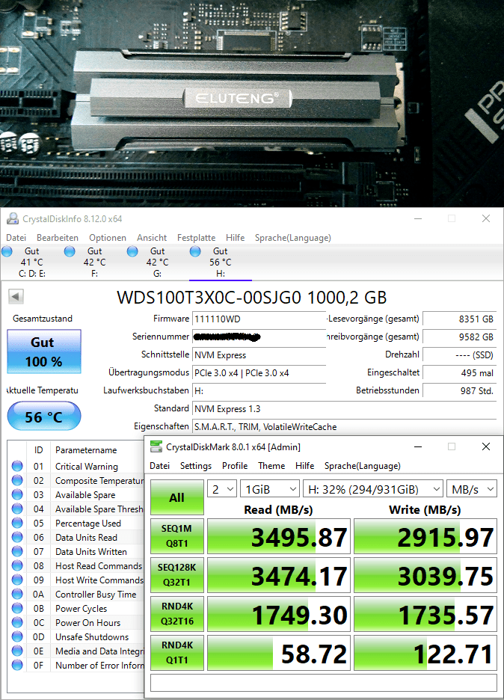504x700 pixels.
Task: Click the status orb for Data Units Written
Action: pyautogui.click(x=17, y=551)
